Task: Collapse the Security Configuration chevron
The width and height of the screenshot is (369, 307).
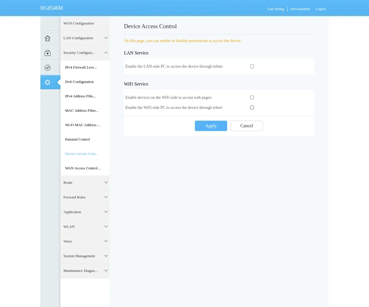Action: 106,53
